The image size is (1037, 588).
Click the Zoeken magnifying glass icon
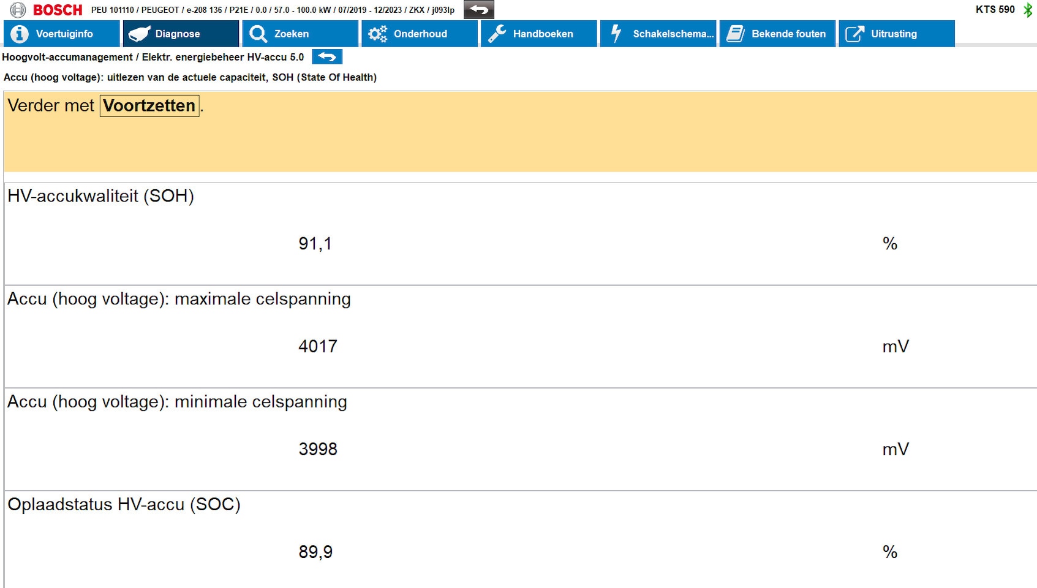(258, 34)
